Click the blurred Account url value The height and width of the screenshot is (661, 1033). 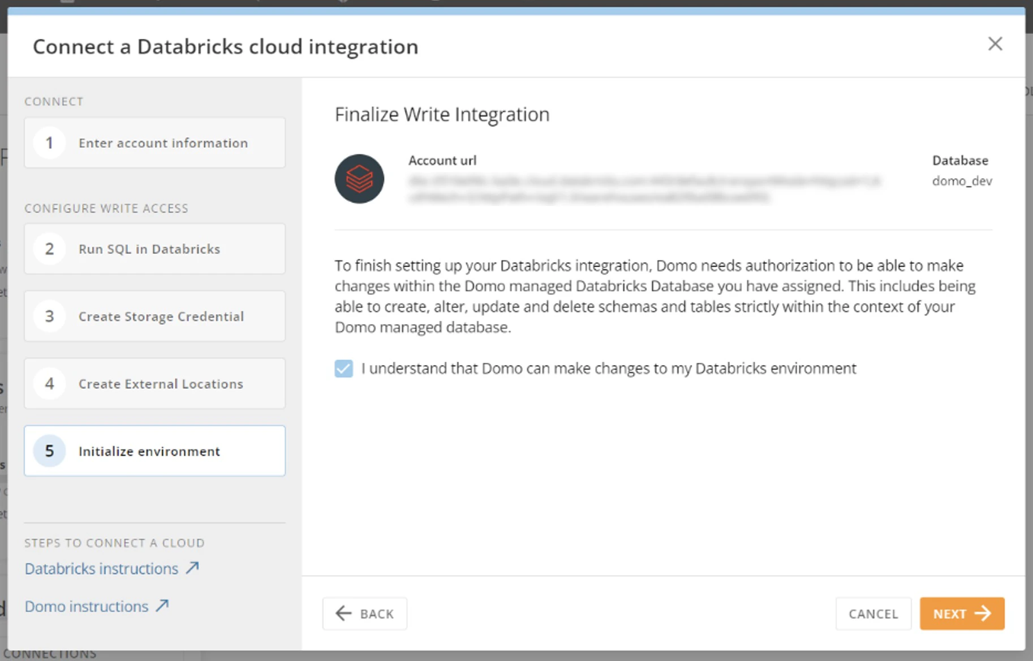[x=645, y=189]
